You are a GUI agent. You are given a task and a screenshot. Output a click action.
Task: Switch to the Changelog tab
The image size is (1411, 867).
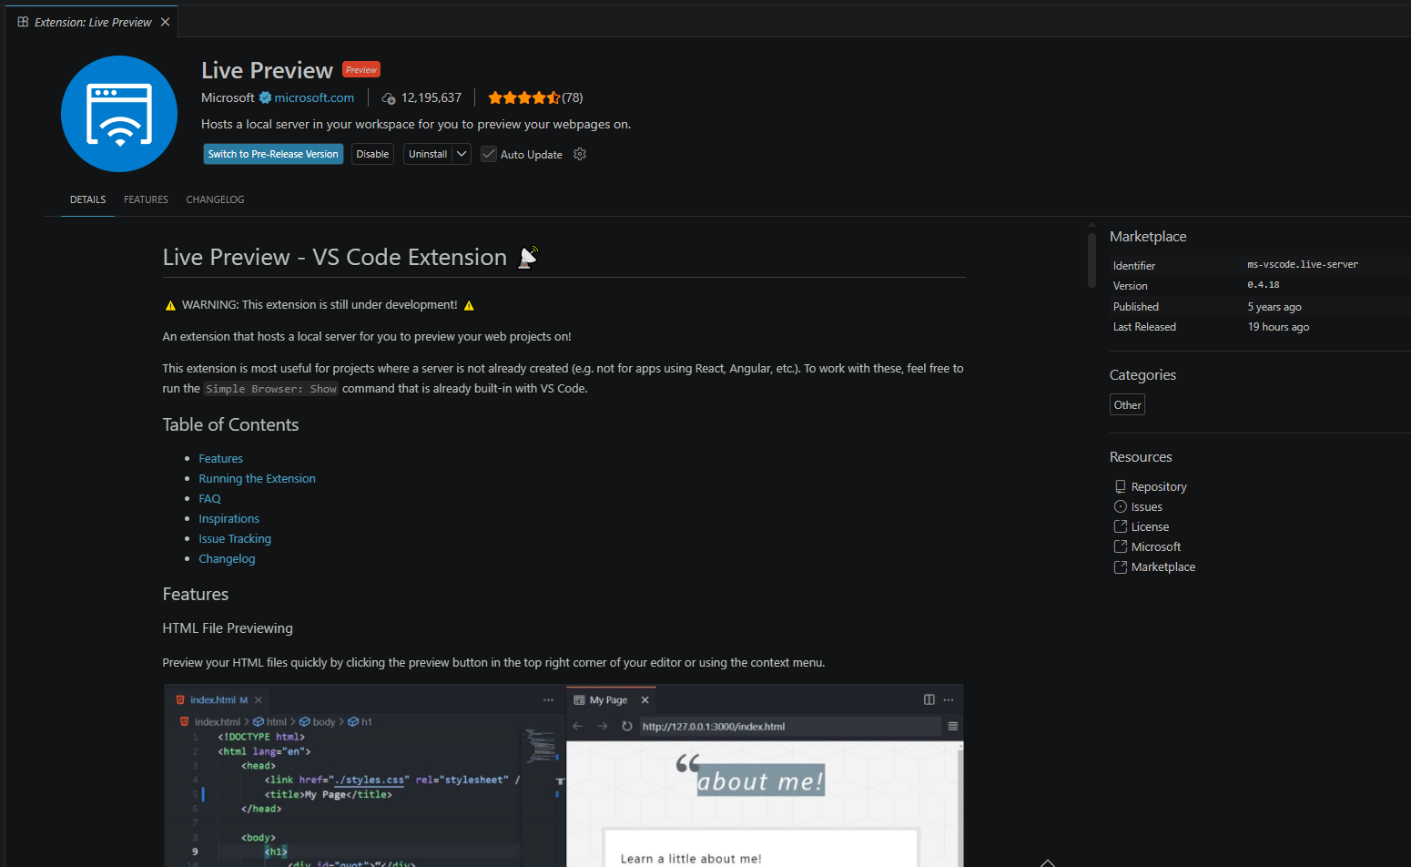pos(215,199)
